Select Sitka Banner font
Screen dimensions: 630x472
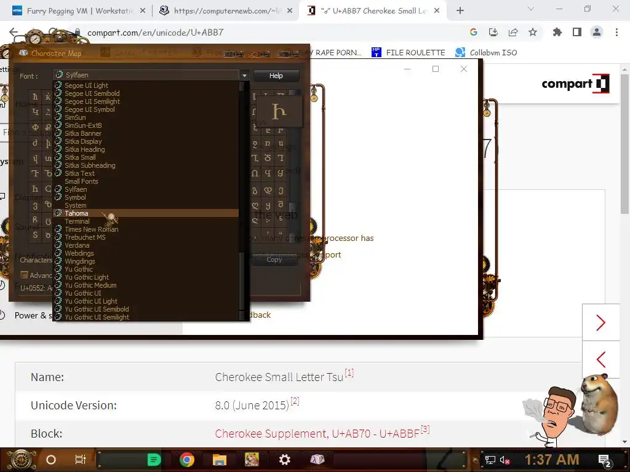coord(146,133)
